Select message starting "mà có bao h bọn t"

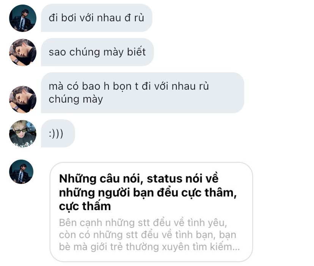click(x=142, y=93)
